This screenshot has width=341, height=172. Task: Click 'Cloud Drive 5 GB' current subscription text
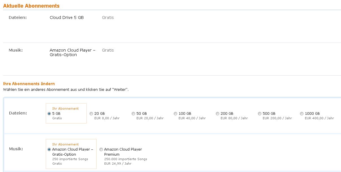click(67, 17)
